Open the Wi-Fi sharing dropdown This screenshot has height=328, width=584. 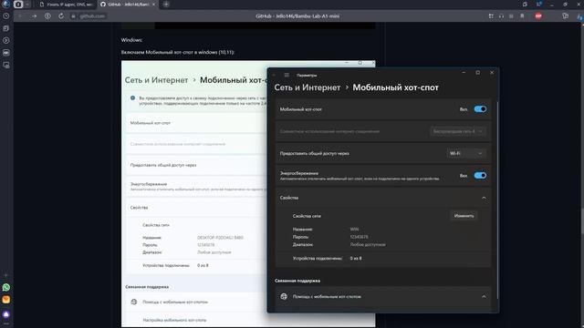tap(466, 153)
